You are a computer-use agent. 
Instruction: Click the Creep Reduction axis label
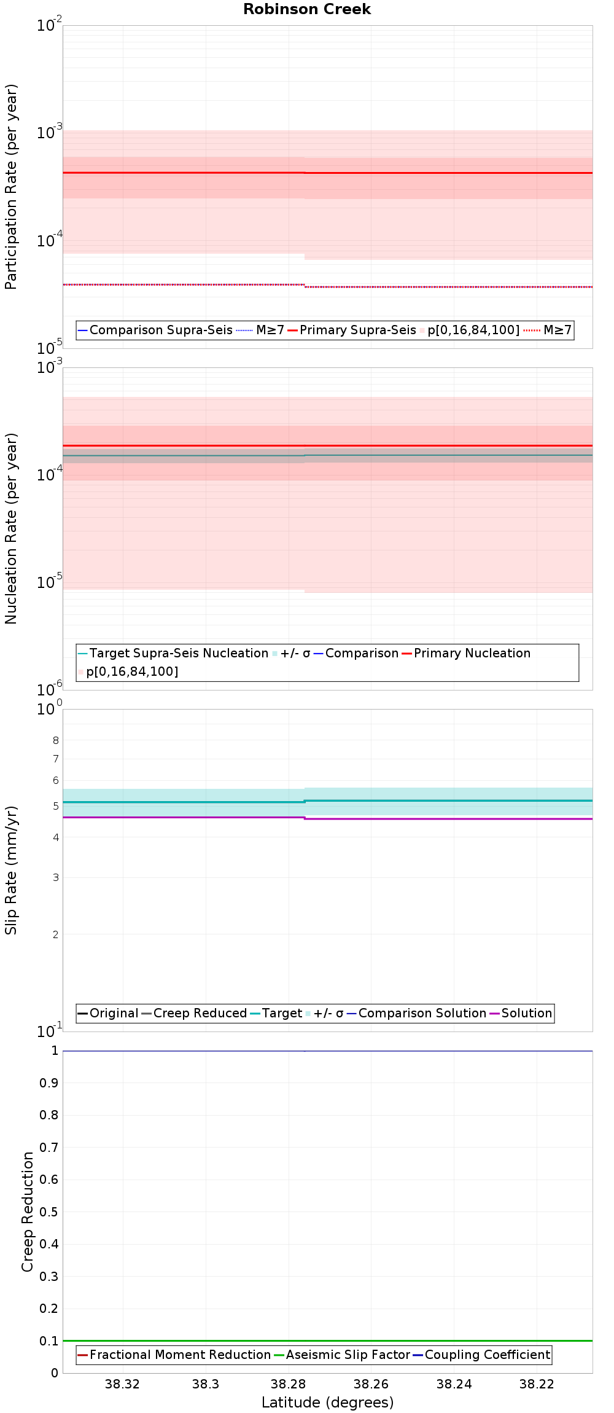click(28, 1211)
